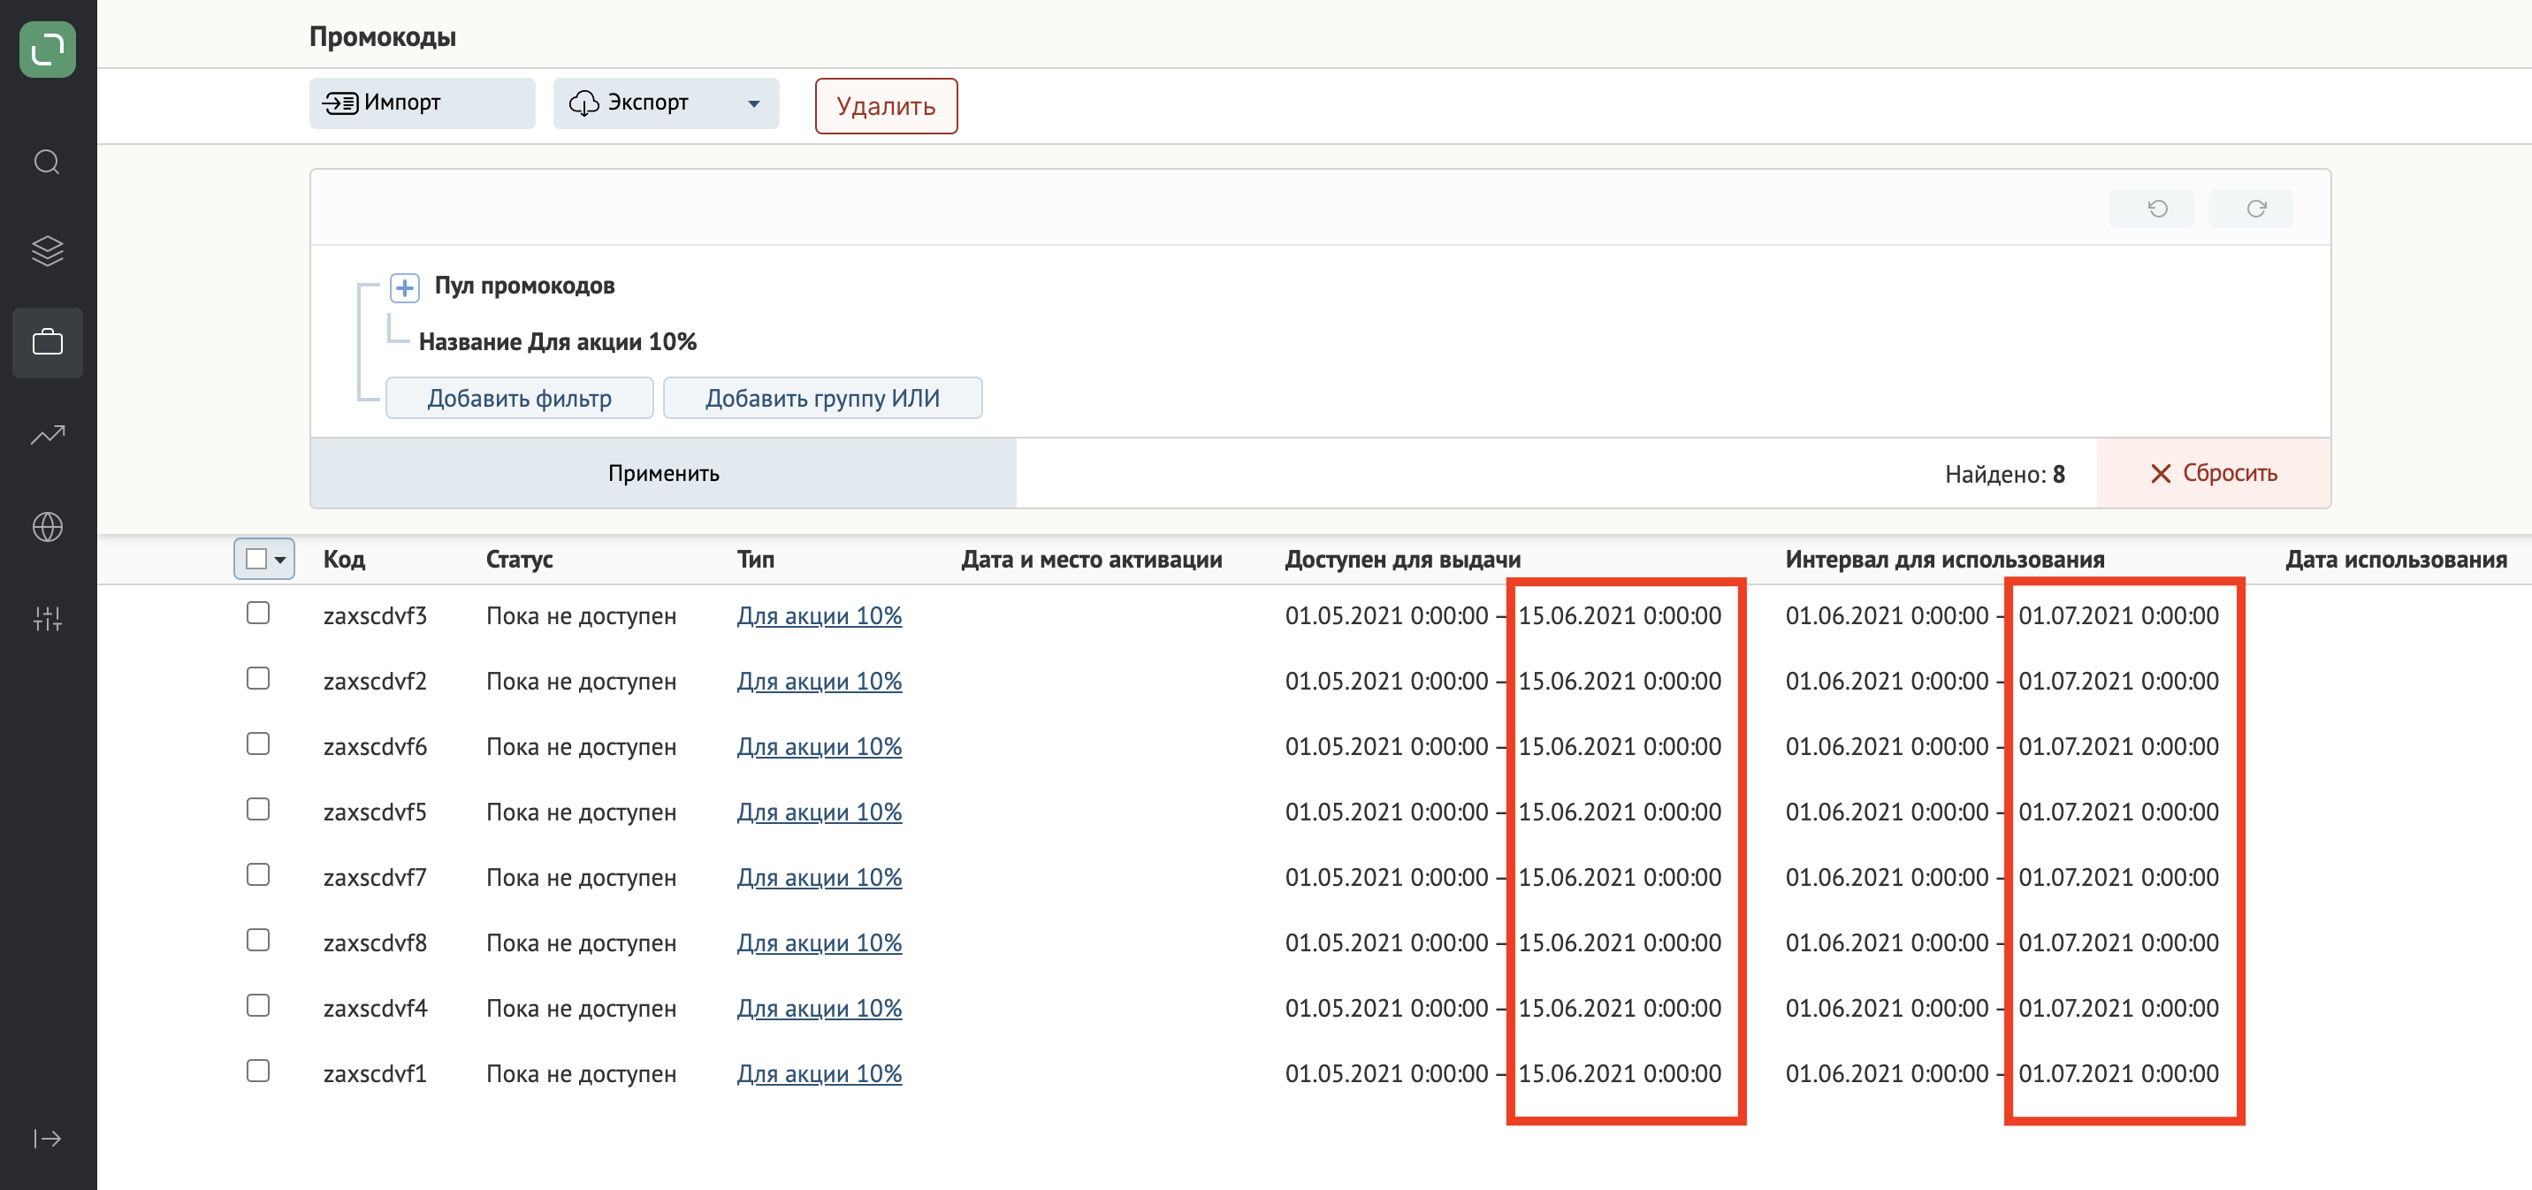
Task: Click Добавить фильтр button
Action: pos(519,398)
